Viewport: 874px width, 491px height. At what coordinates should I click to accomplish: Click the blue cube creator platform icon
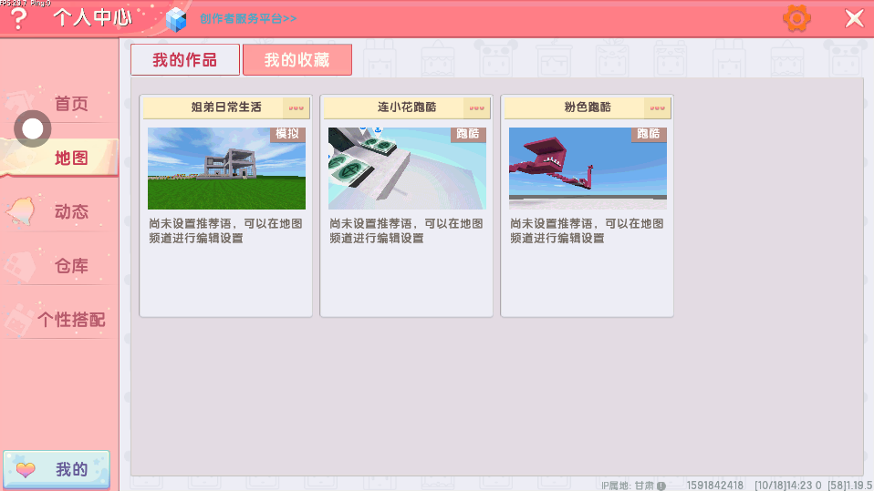[x=176, y=19]
